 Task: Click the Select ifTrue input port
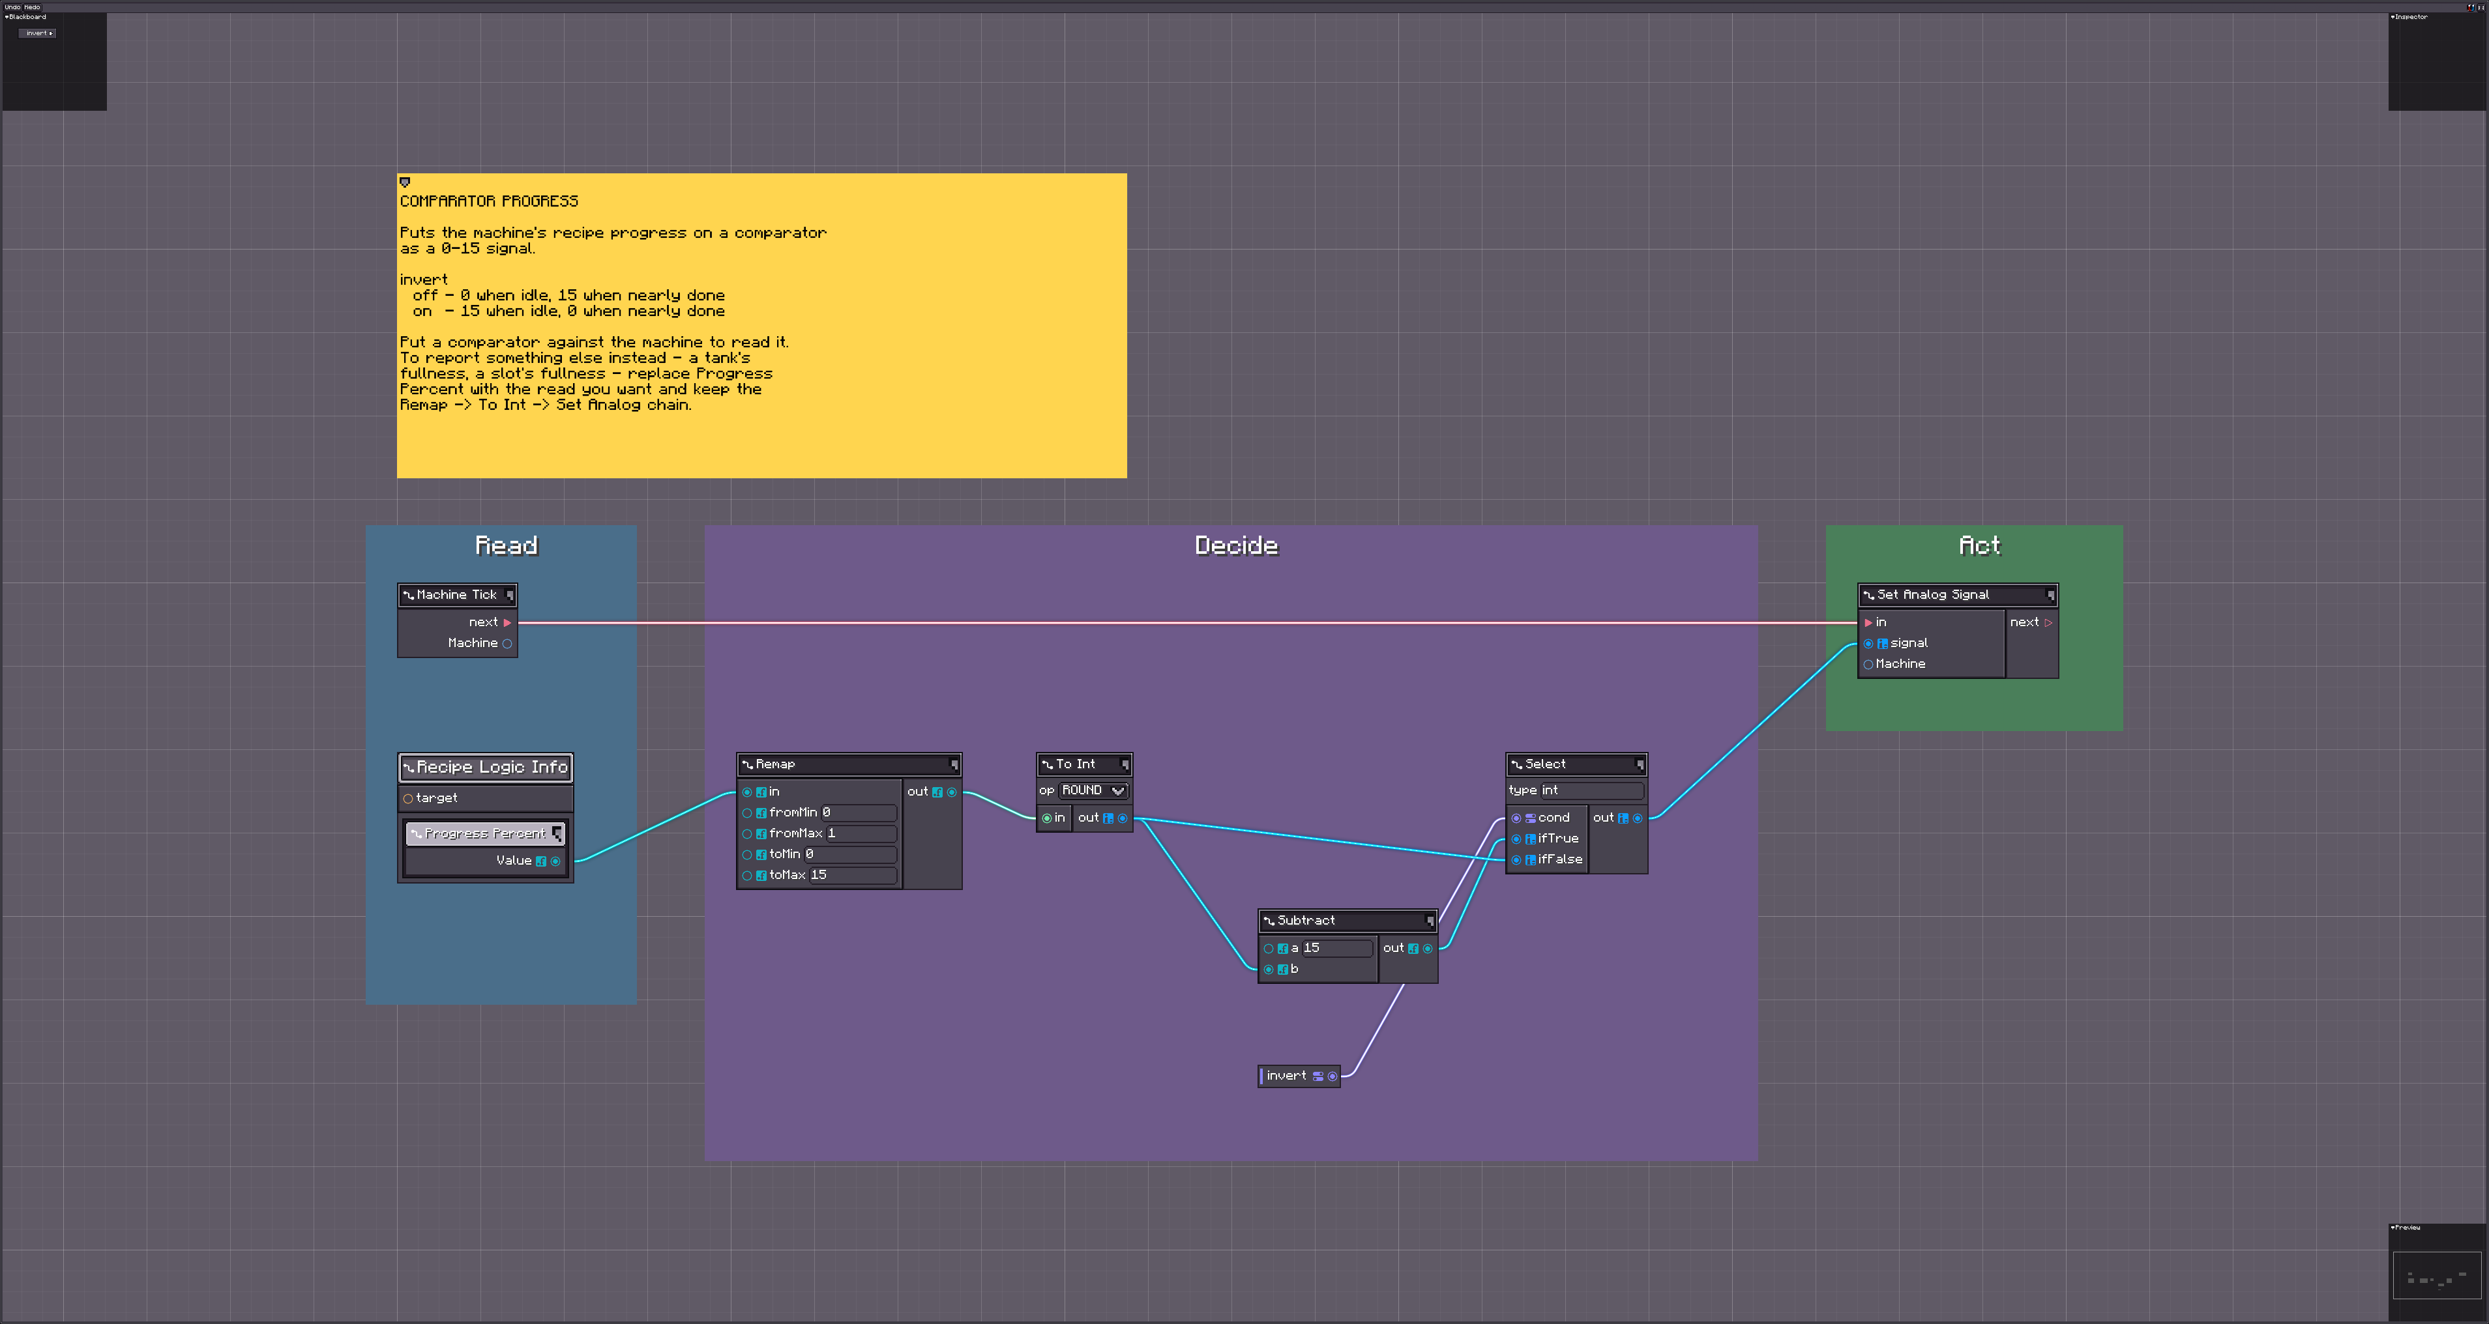[x=1516, y=839]
